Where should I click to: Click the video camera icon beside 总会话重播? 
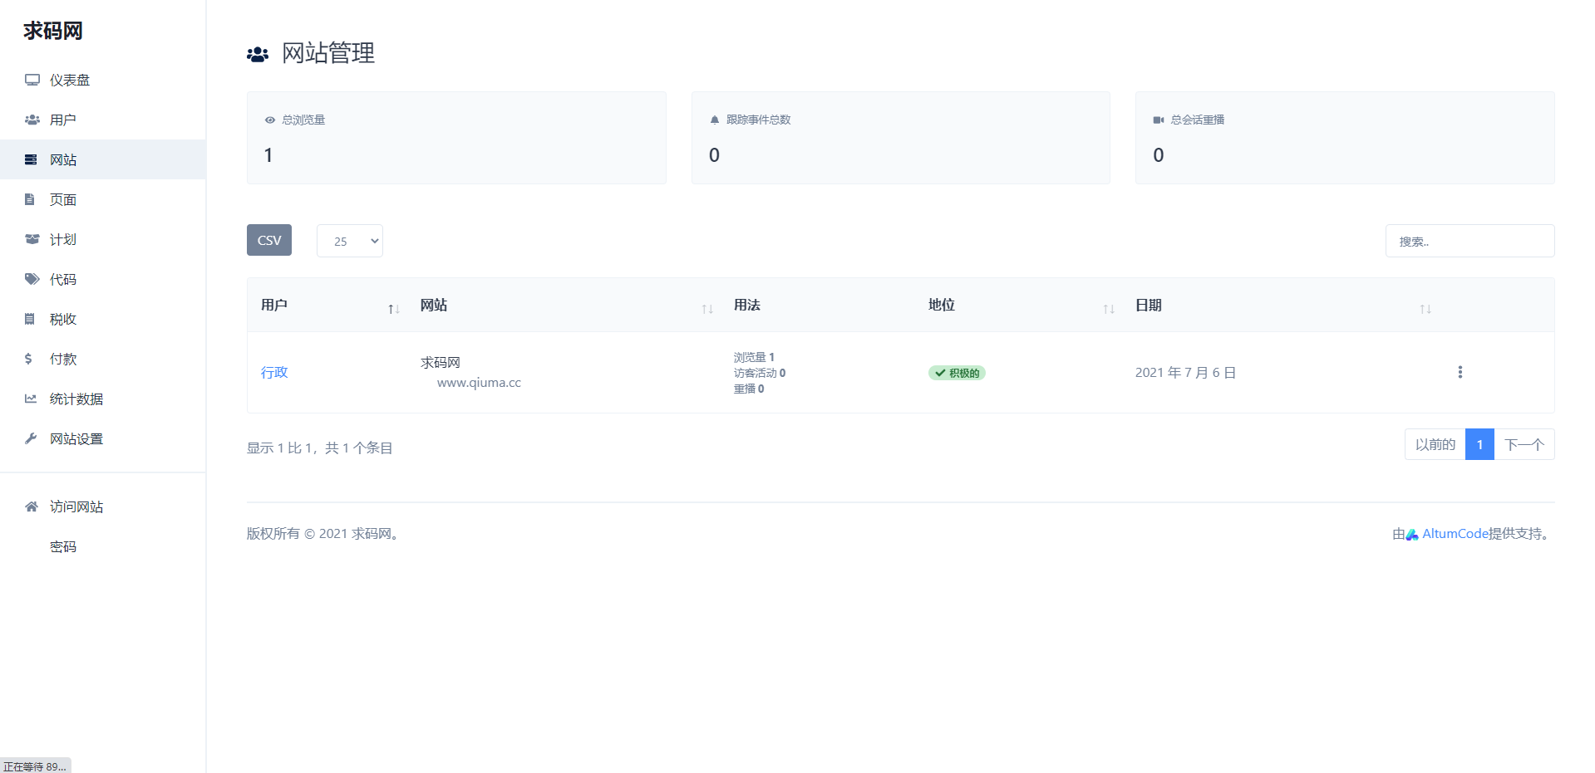point(1159,120)
